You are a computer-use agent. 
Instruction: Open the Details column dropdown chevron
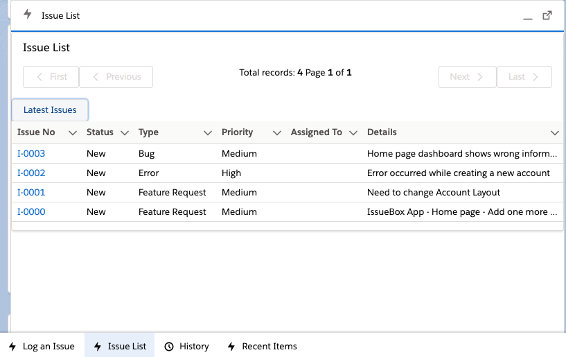click(x=554, y=132)
